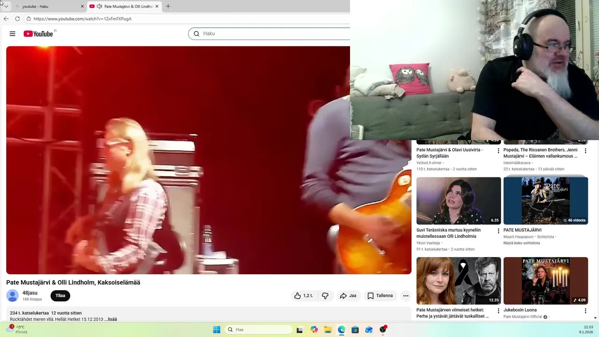
Task: Open File Explorer from the taskbar
Action: point(328,330)
